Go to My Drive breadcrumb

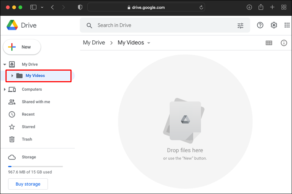point(94,43)
